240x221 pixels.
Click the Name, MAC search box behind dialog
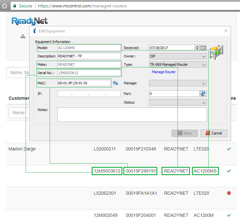pos(18,72)
